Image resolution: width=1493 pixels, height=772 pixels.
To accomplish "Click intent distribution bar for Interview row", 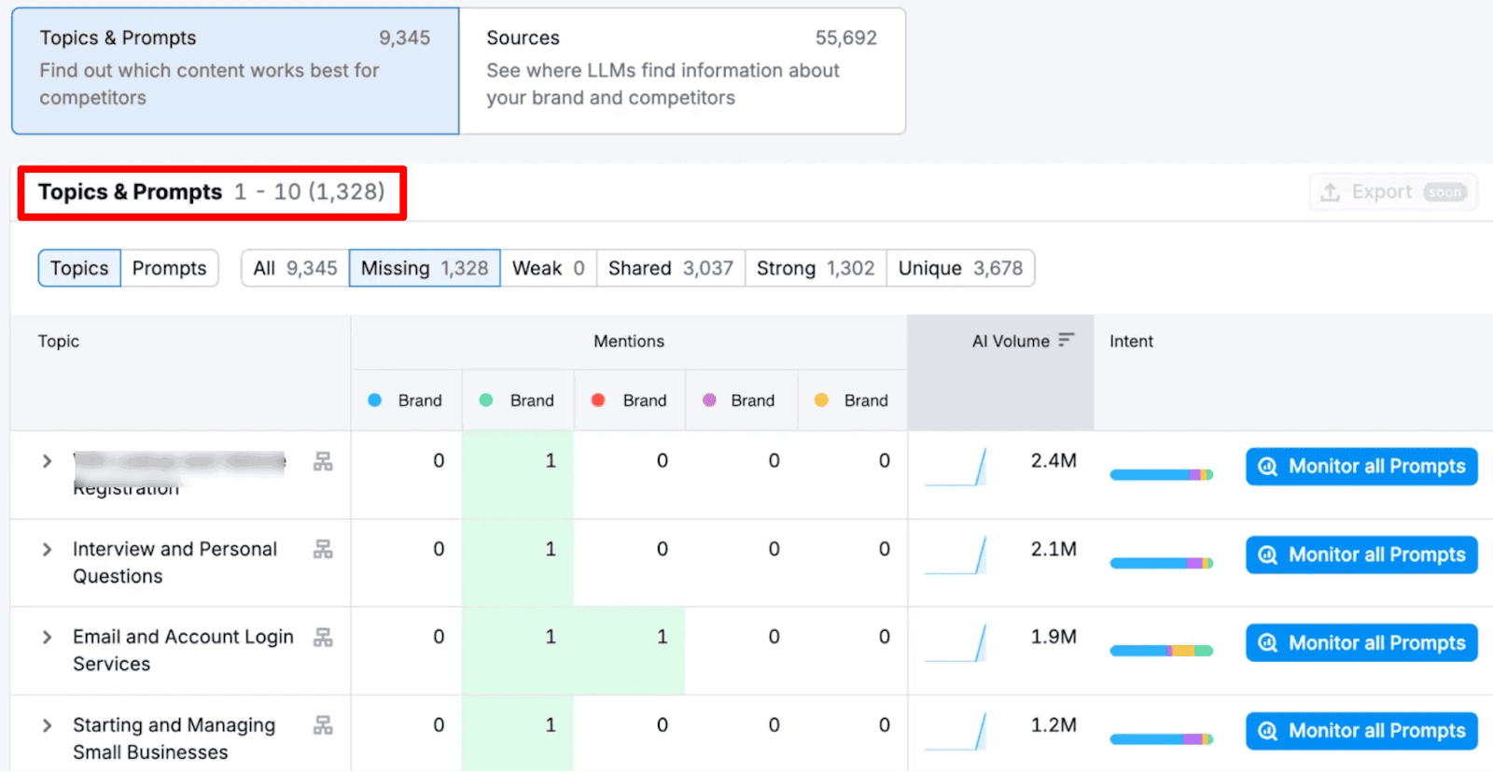I will [x=1161, y=563].
